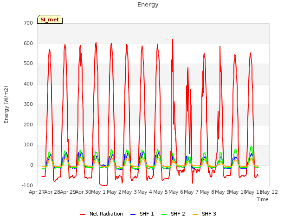
Task: Click the Time axis label
Action: [x=263, y=199]
